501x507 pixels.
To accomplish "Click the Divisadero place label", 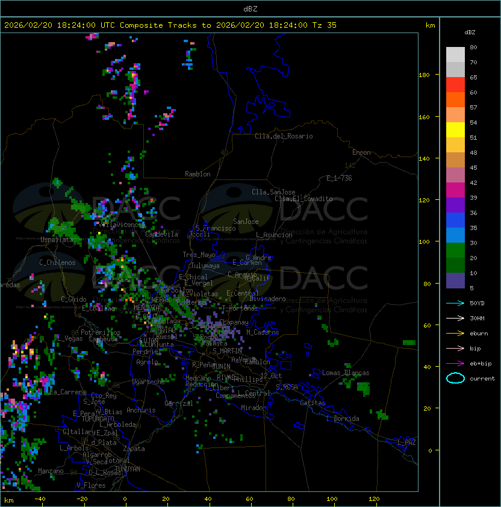I will 267,299.
